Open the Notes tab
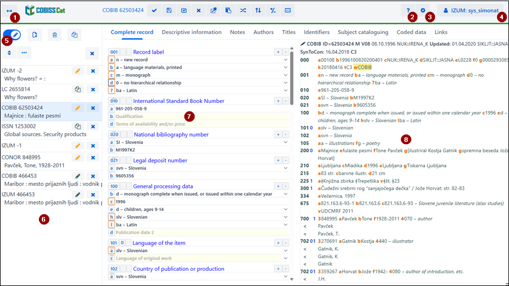Screen dimensions: 509x286 238,32
